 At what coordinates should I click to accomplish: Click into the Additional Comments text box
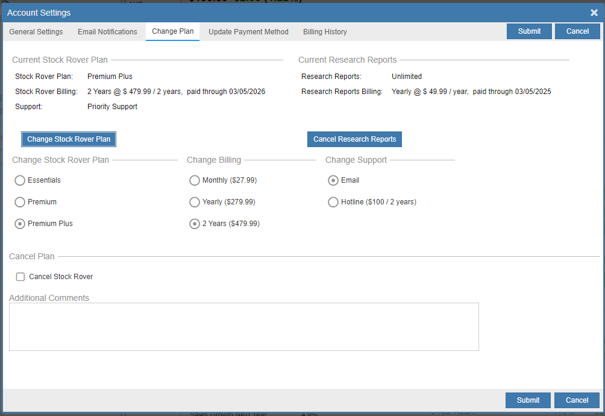243,326
